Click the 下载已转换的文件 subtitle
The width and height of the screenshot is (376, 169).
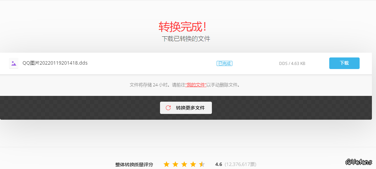point(186,39)
